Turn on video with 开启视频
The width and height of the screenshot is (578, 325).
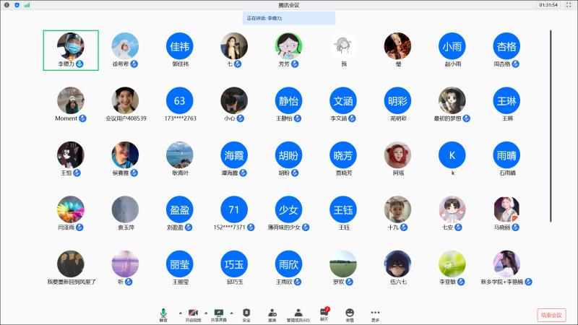pos(193,313)
